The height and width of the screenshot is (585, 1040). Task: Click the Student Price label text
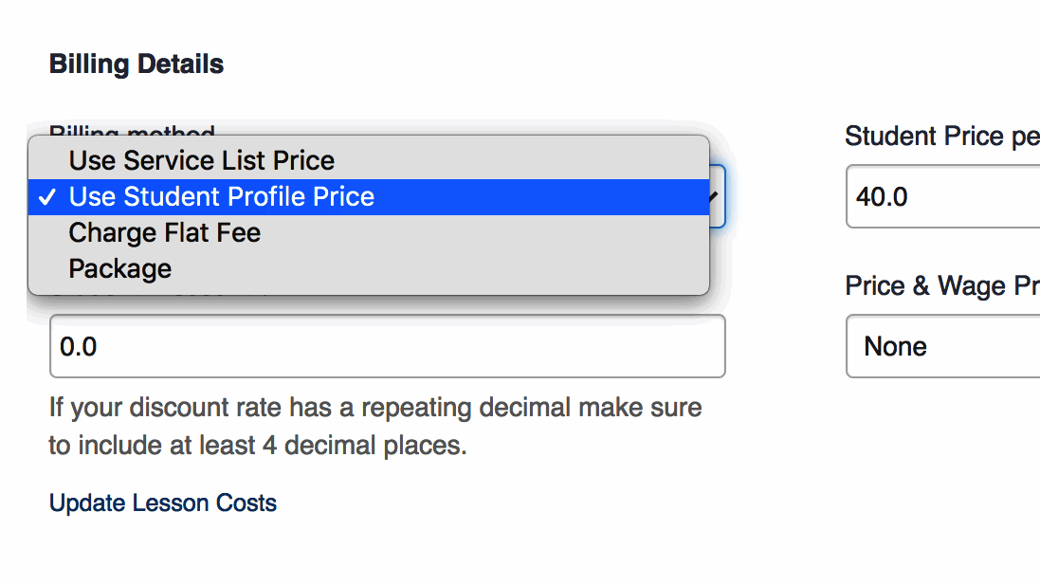(x=941, y=136)
